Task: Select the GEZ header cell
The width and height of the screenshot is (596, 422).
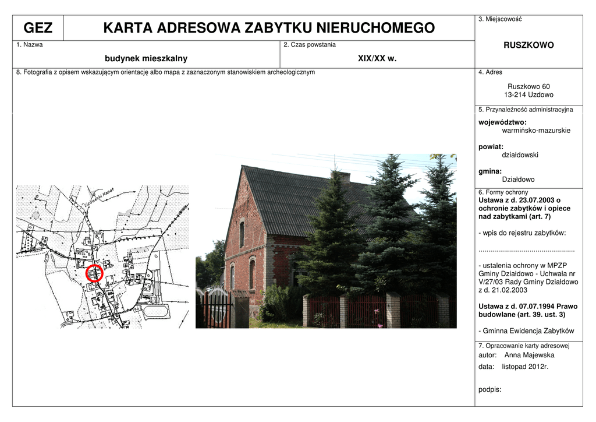Action: coord(38,28)
